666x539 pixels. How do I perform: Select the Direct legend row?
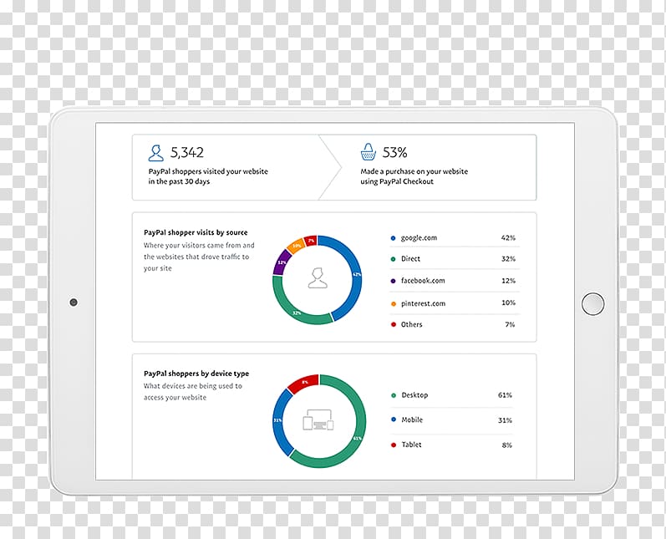coord(454,259)
